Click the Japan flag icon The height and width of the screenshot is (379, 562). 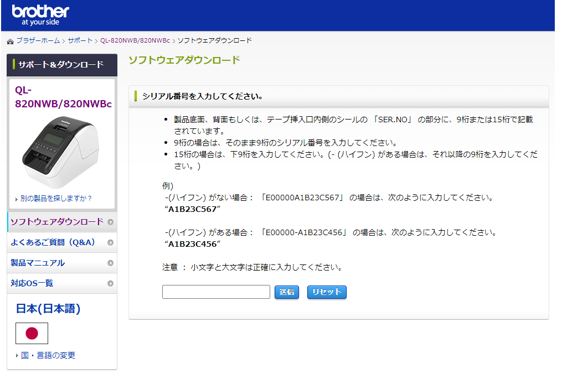(32, 333)
